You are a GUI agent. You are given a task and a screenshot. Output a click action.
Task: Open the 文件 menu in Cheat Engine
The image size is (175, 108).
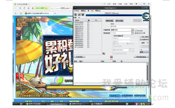(x=77, y=11)
